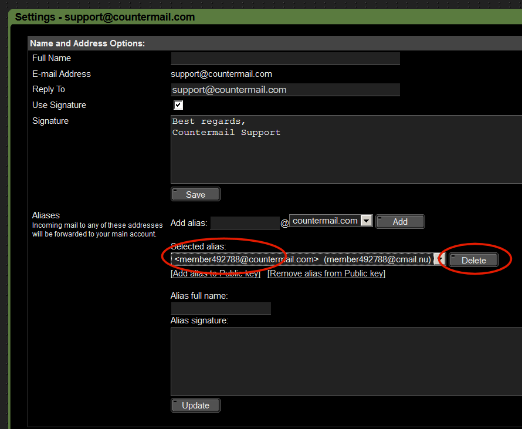Add the new alias
The height and width of the screenshot is (429, 522).
[400, 222]
